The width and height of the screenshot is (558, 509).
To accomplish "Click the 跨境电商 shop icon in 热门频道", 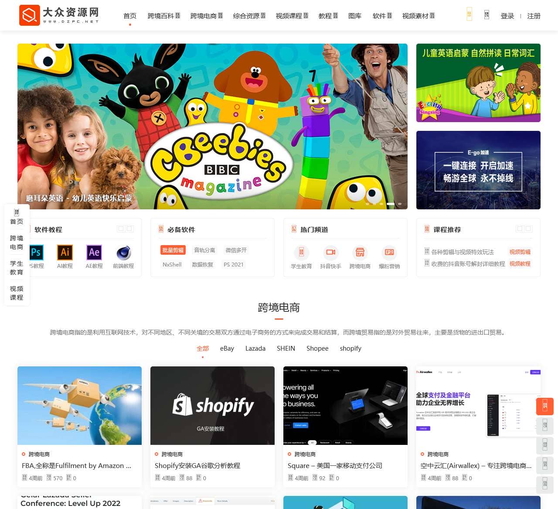I will (x=360, y=253).
